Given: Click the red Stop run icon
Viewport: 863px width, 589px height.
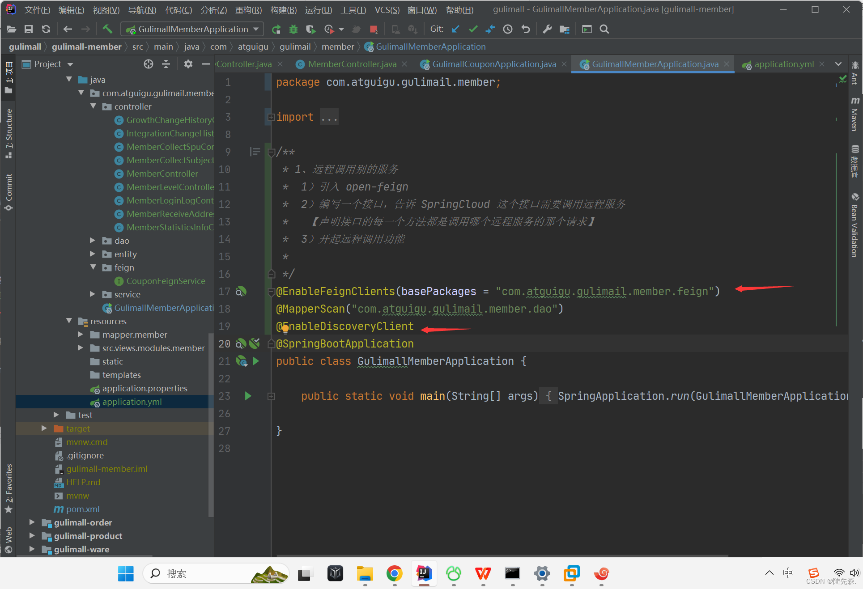Looking at the screenshot, I should pos(374,29).
